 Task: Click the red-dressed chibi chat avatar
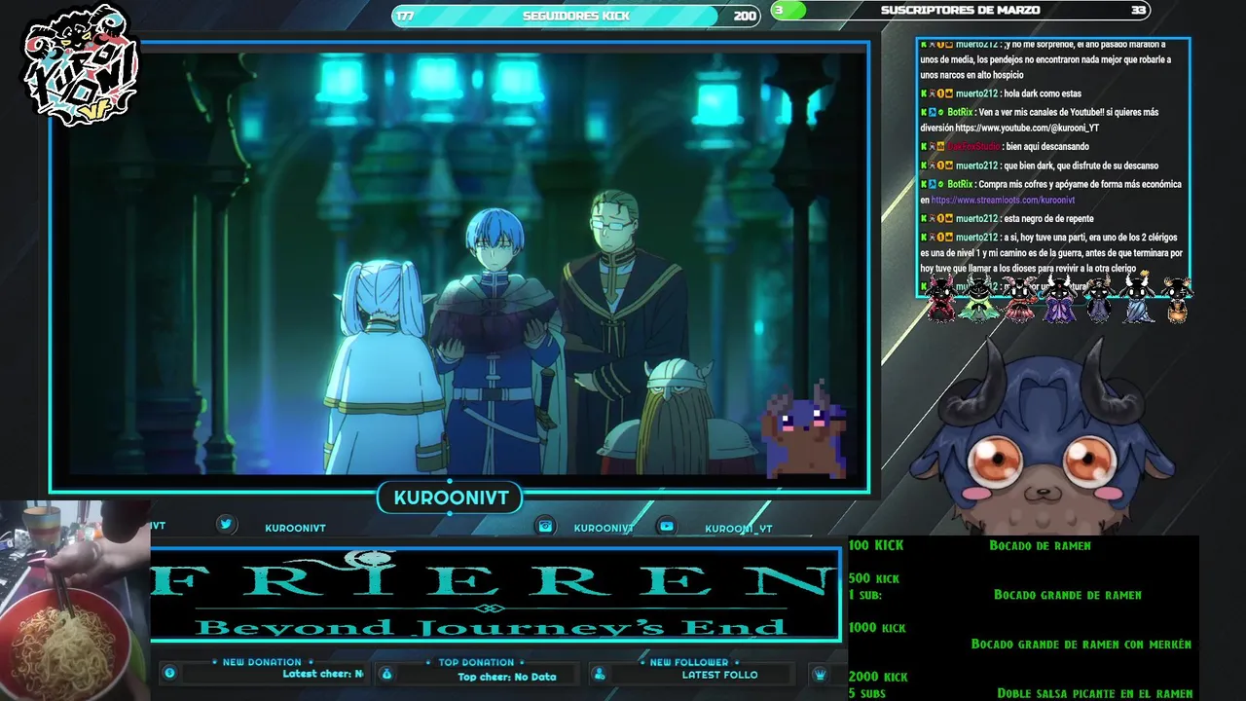click(942, 300)
